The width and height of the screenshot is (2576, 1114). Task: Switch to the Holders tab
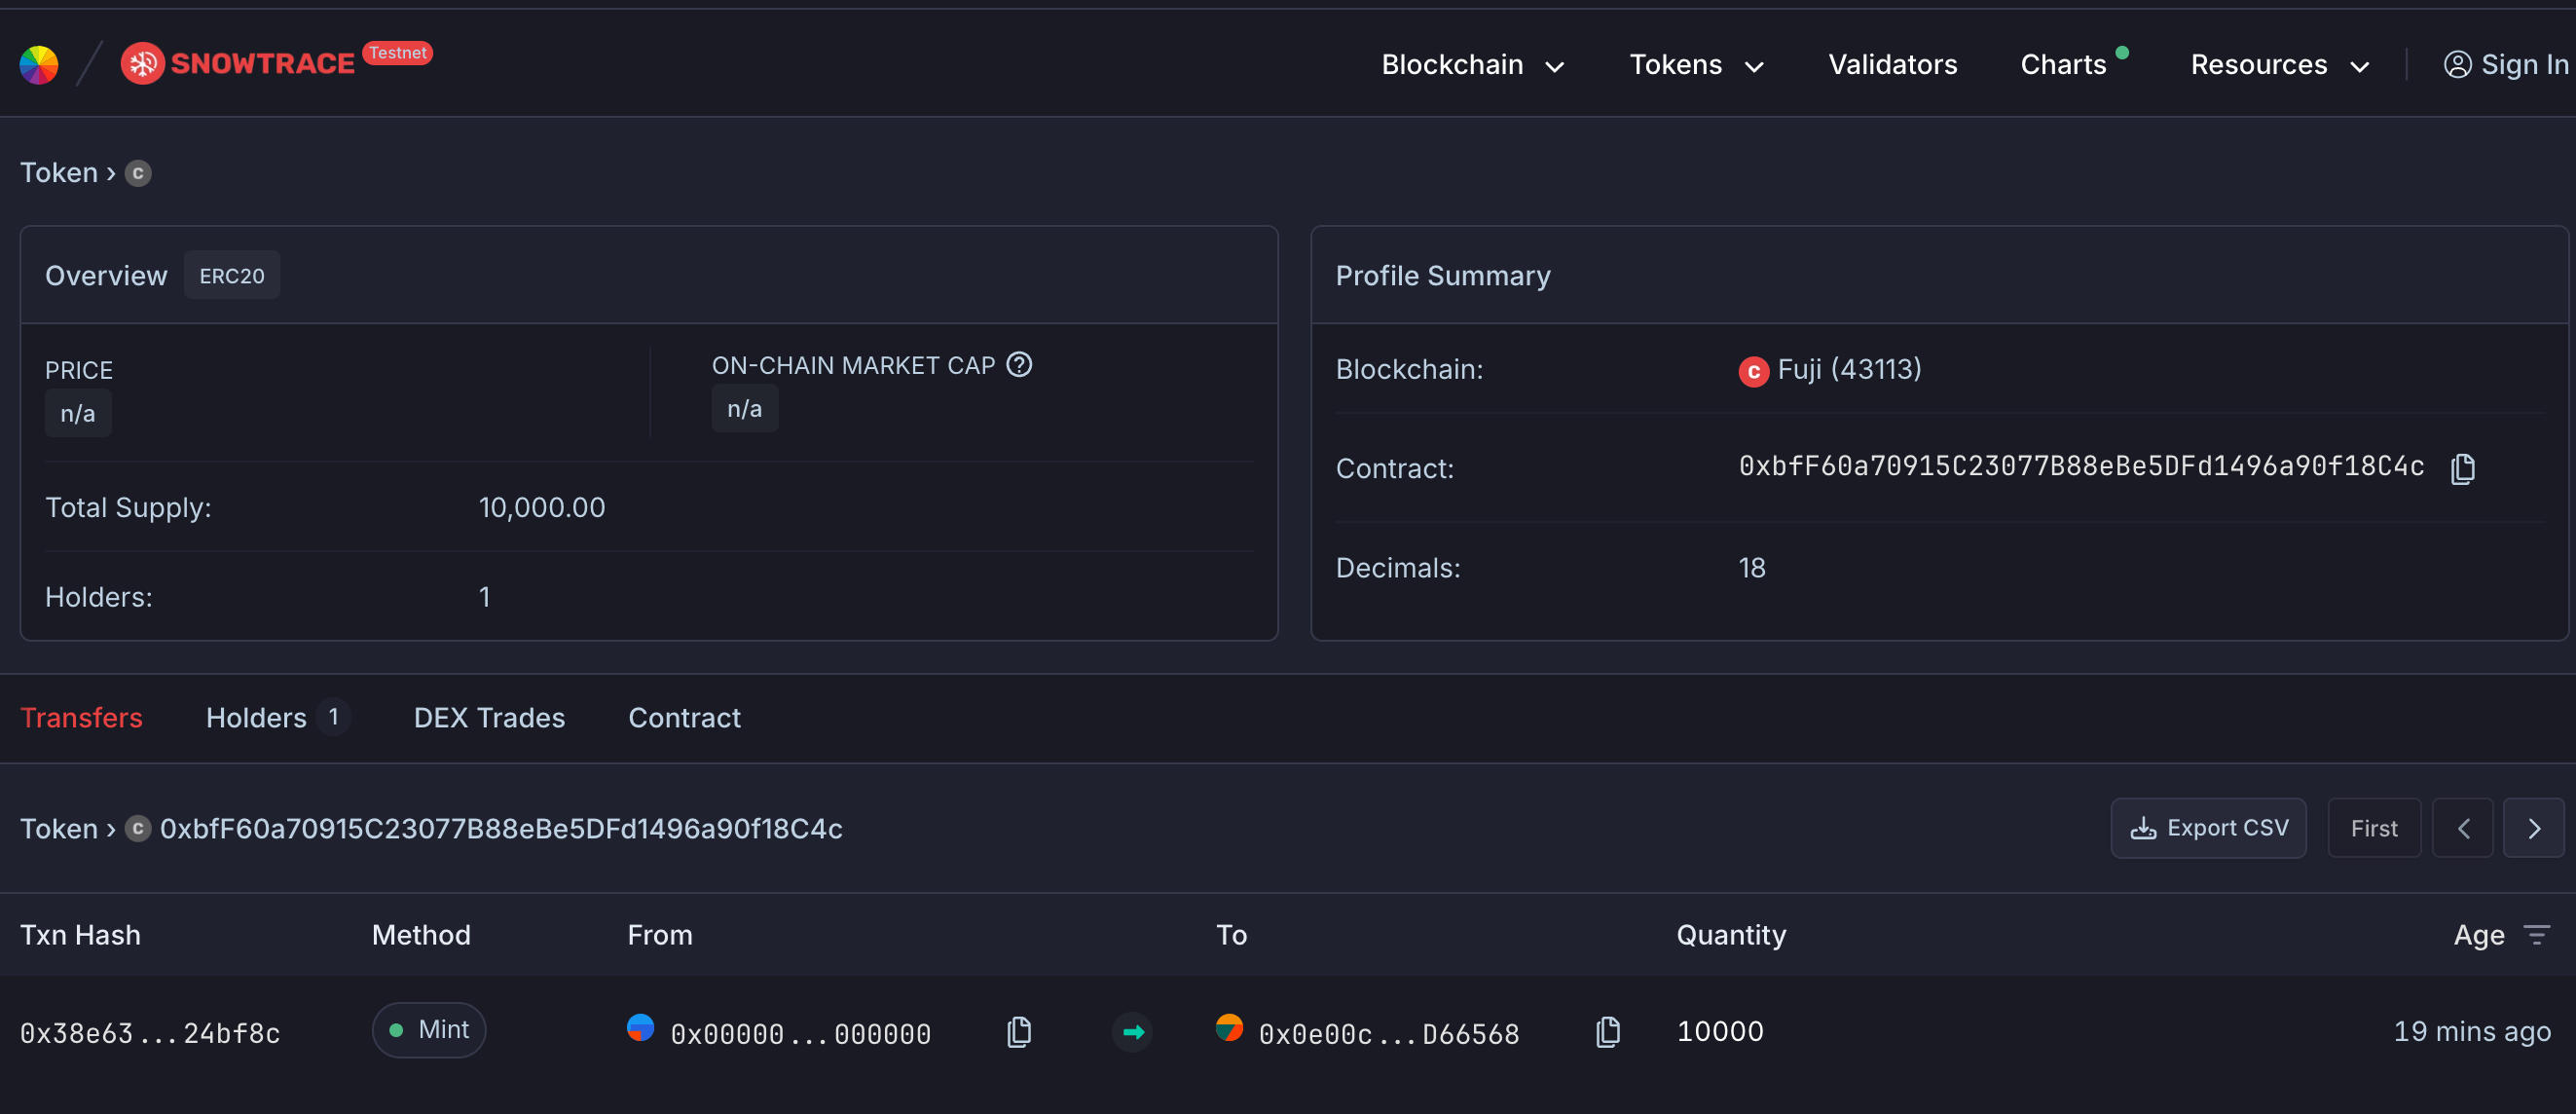[x=257, y=718]
